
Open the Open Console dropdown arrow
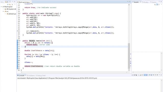click(x=157, y=75)
